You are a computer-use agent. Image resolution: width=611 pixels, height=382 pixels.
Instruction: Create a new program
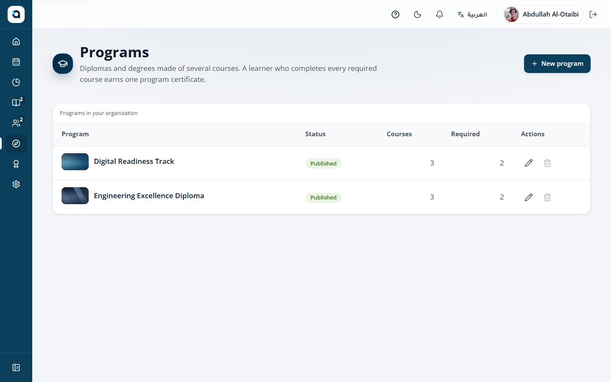[x=557, y=64]
